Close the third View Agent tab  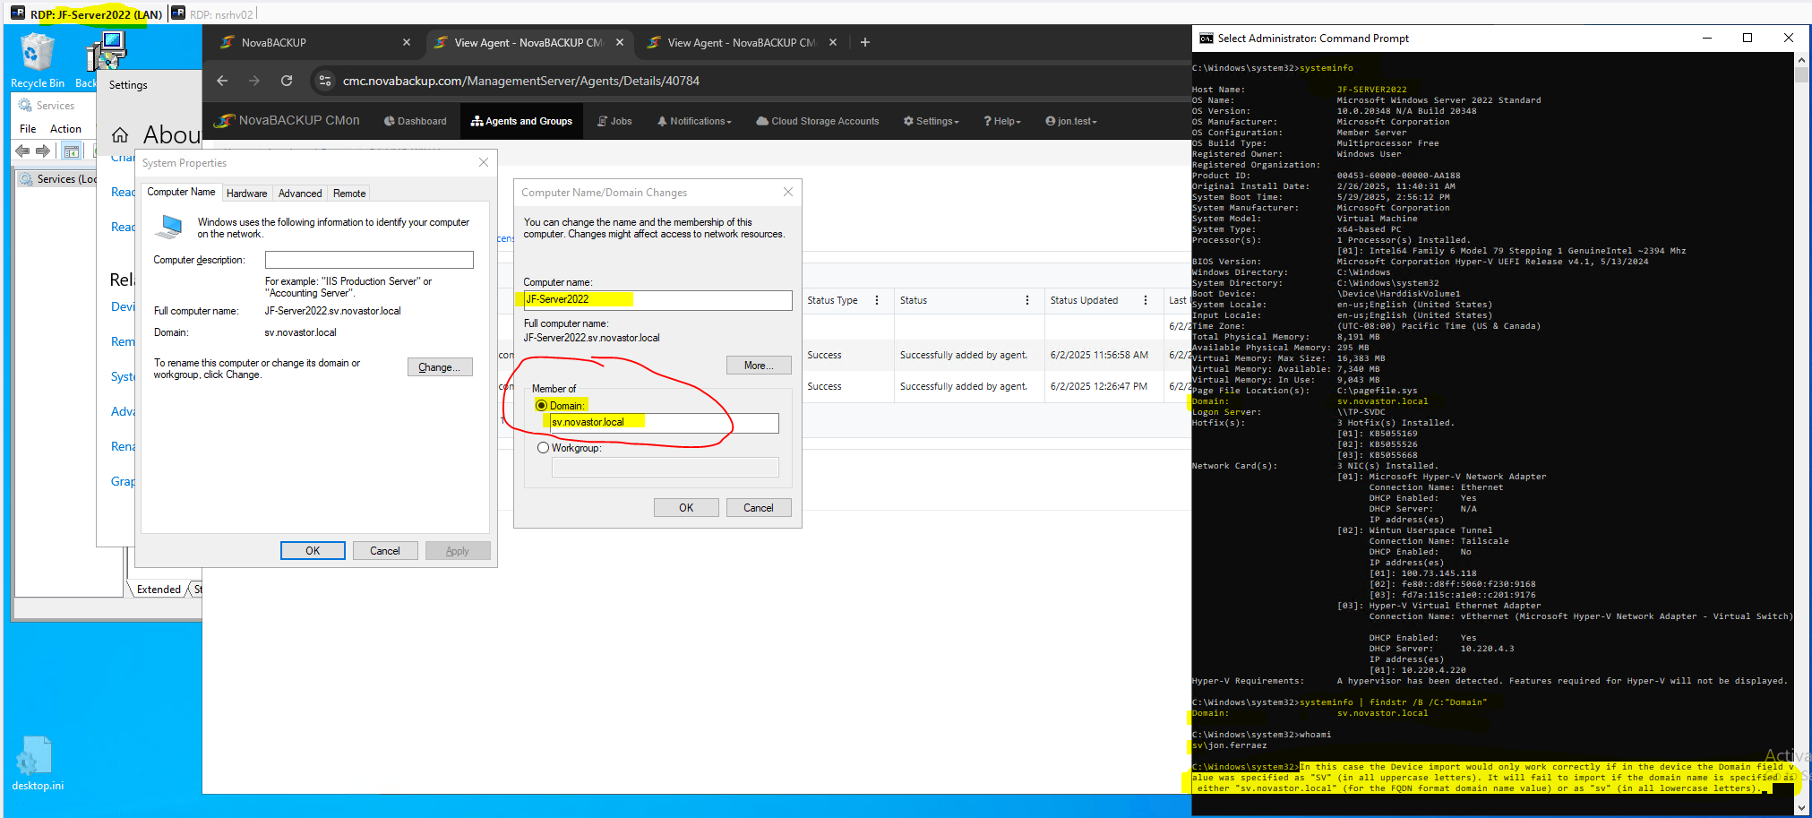pyautogui.click(x=833, y=42)
